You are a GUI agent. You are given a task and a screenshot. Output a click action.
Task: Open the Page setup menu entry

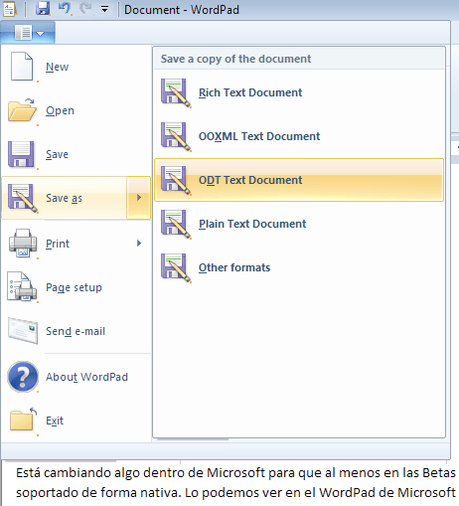click(x=76, y=287)
